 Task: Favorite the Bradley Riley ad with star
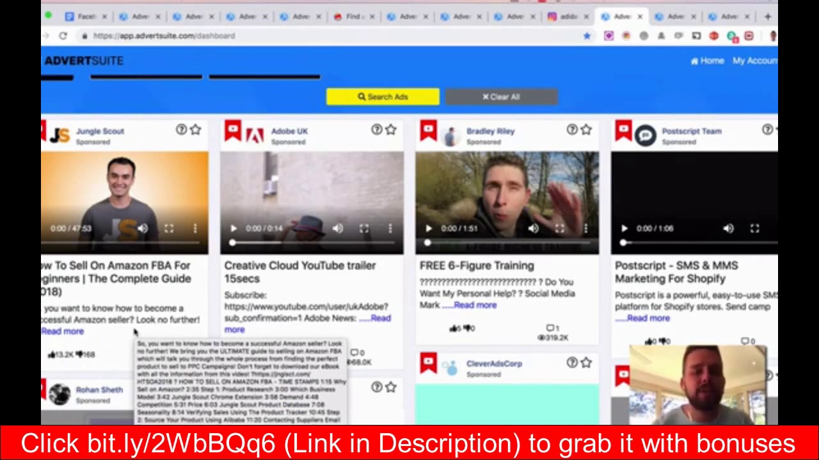tap(586, 130)
